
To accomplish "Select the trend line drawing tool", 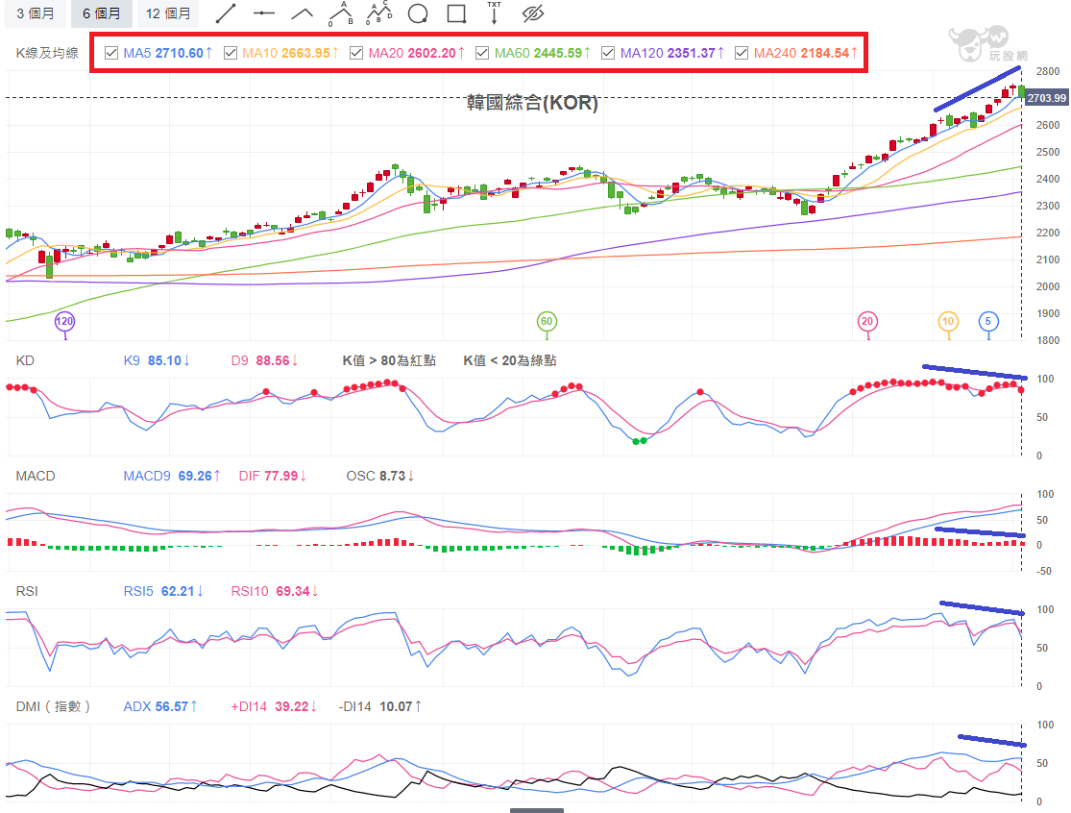I will 226,13.
